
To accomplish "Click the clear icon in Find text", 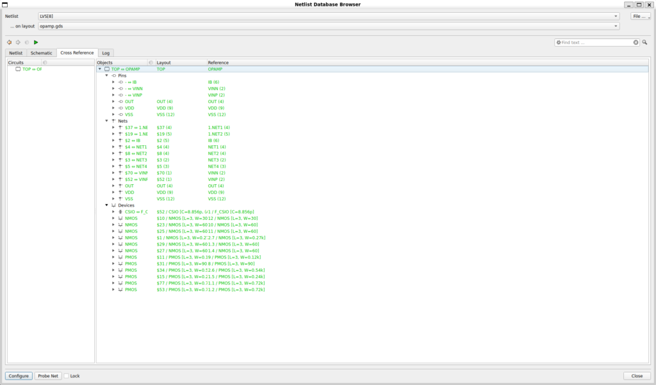I will [x=635, y=42].
